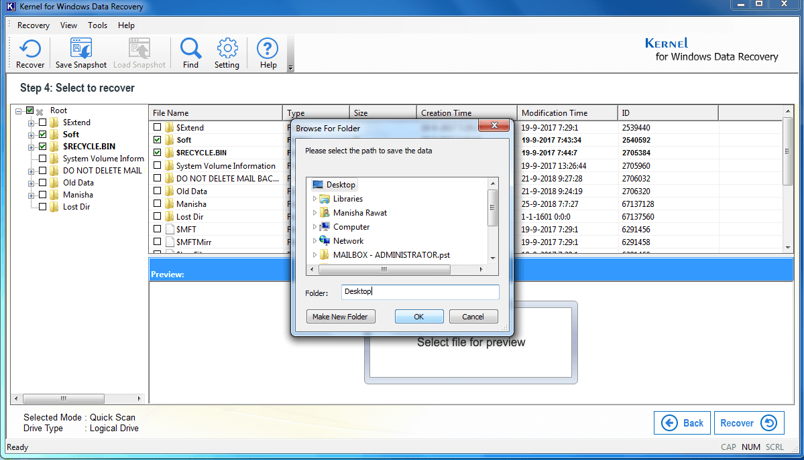The width and height of the screenshot is (804, 460).
Task: Click the Soft folder icon in file list
Action: click(170, 140)
